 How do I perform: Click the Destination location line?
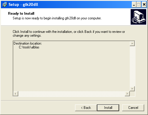(28, 43)
